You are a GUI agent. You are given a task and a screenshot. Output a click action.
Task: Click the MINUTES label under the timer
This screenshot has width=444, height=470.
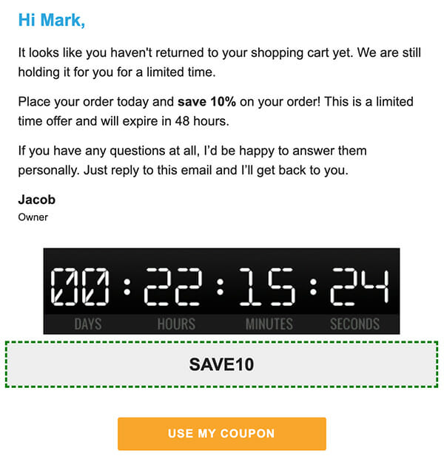pos(269,324)
